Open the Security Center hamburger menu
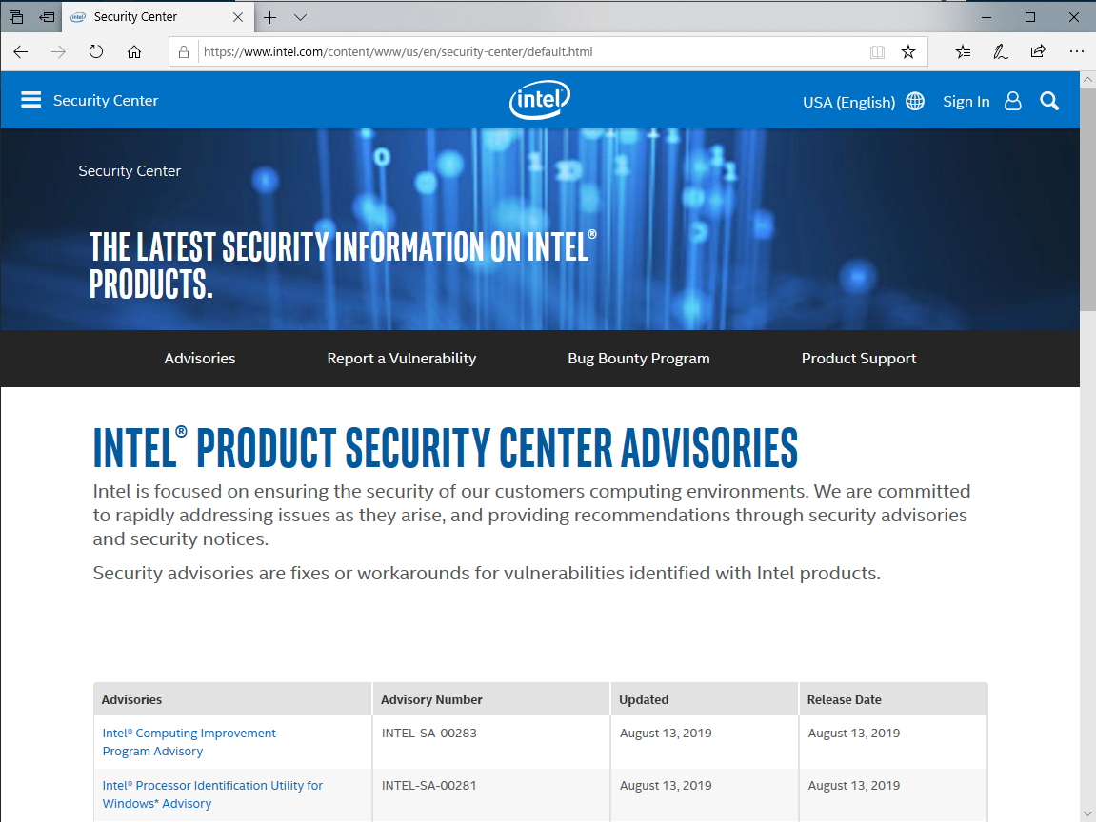Image resolution: width=1096 pixels, height=822 pixels. point(31,99)
